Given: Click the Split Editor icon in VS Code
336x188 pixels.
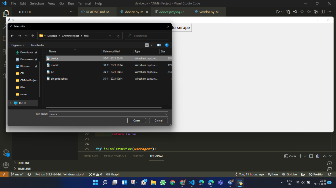Looking at the screenshot, I should point(323,12).
